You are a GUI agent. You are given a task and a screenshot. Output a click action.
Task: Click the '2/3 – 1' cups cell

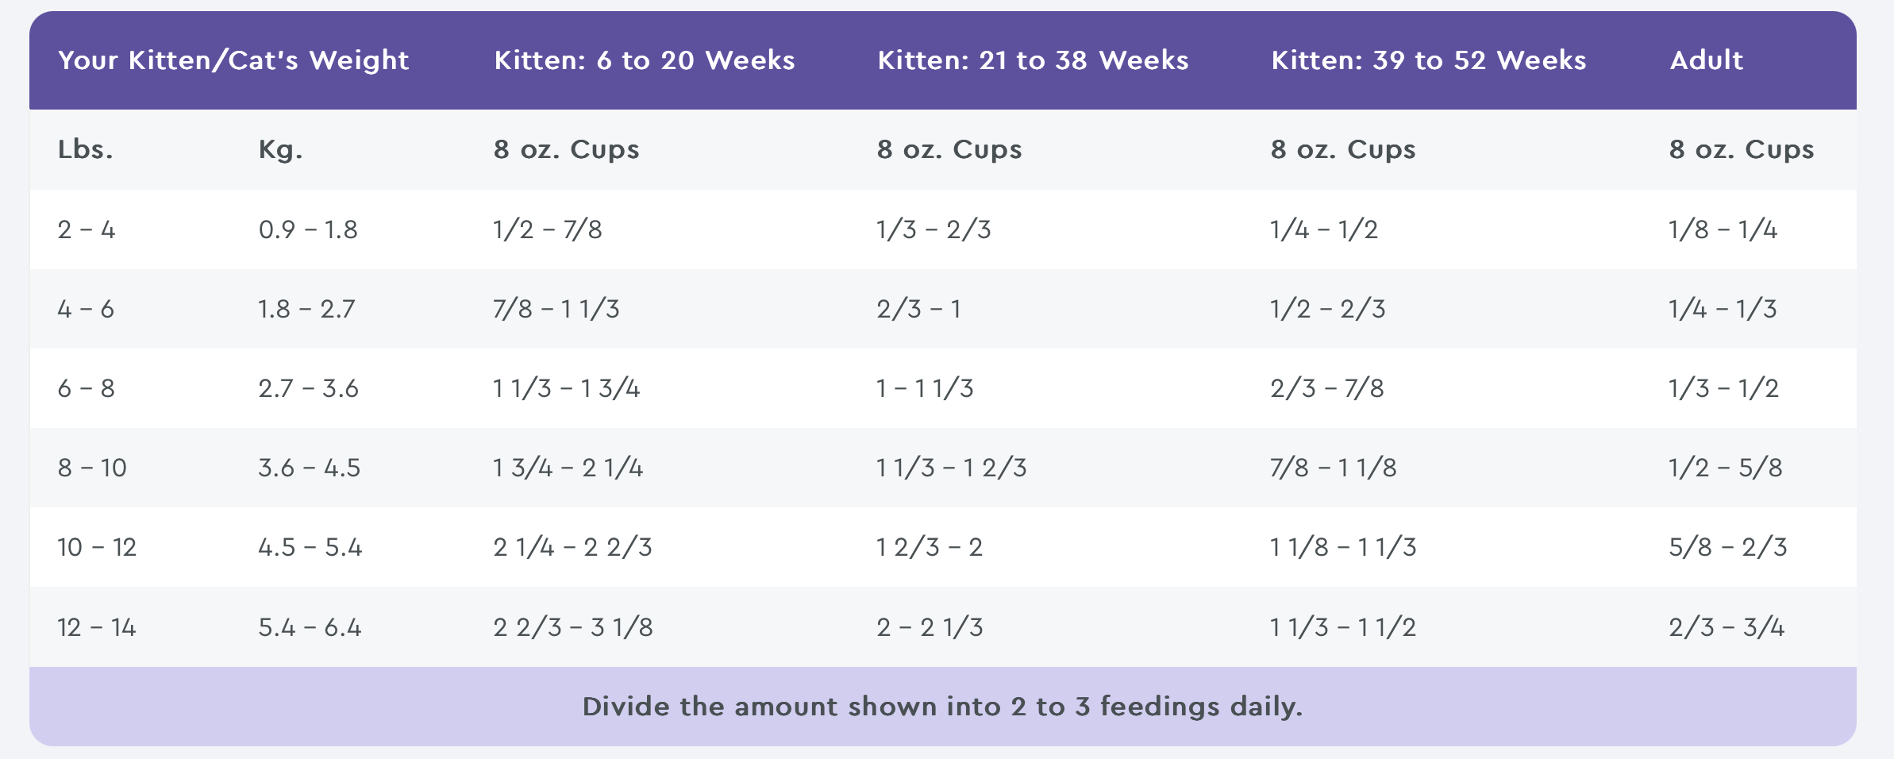coord(918,309)
